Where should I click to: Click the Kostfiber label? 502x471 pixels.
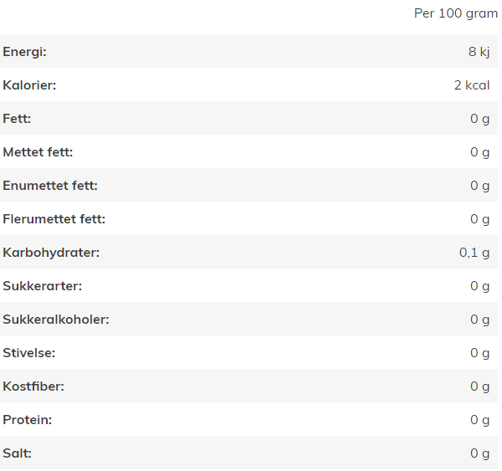click(33, 387)
